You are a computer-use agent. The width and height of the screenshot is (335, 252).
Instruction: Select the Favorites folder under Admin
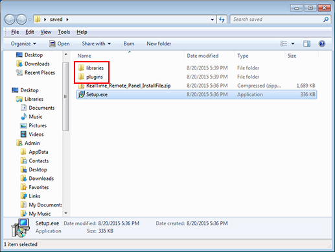coord(34,187)
